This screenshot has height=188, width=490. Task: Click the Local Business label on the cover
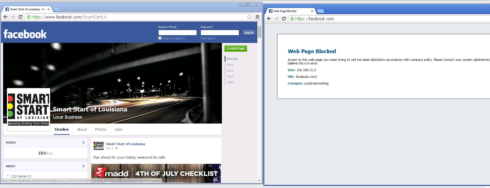[x=68, y=117]
